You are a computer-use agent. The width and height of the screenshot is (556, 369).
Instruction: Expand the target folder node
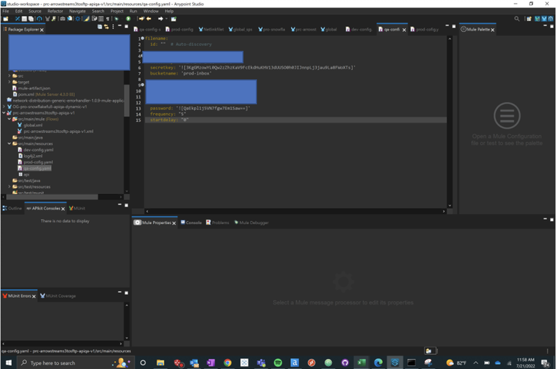point(9,82)
